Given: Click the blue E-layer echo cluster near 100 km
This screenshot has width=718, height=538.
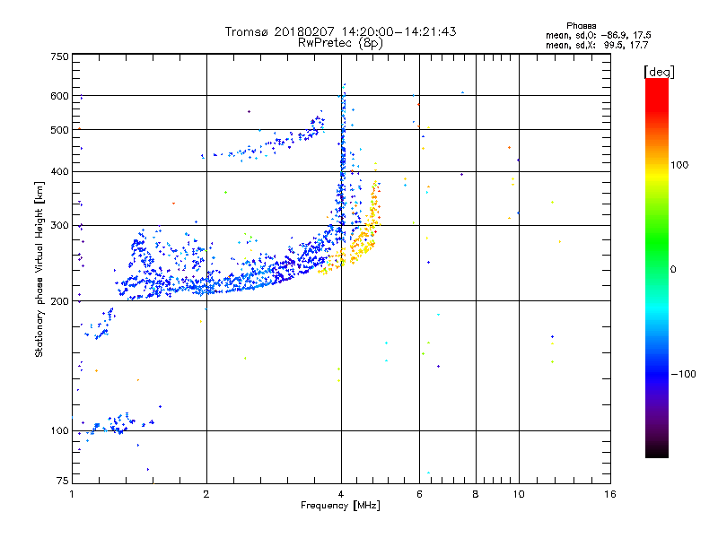Looking at the screenshot, I should point(120,423).
